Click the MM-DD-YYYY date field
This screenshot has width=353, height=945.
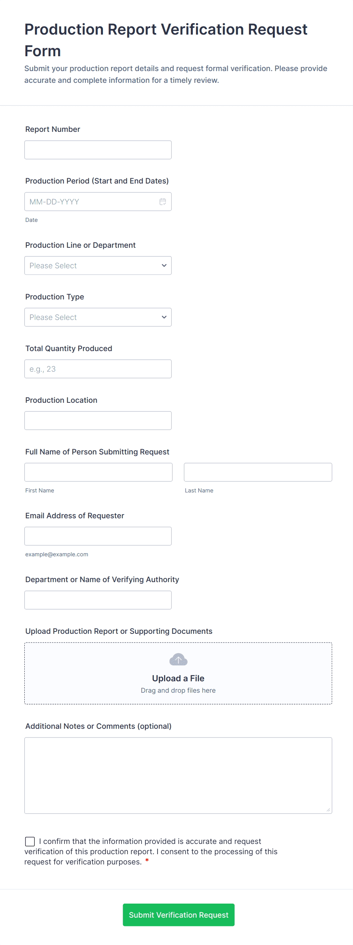(x=91, y=201)
